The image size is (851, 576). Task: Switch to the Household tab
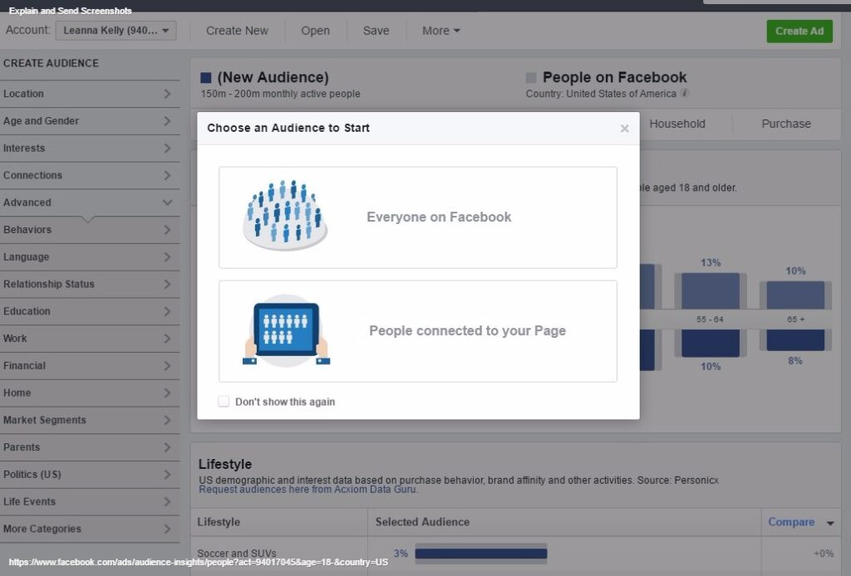point(676,124)
